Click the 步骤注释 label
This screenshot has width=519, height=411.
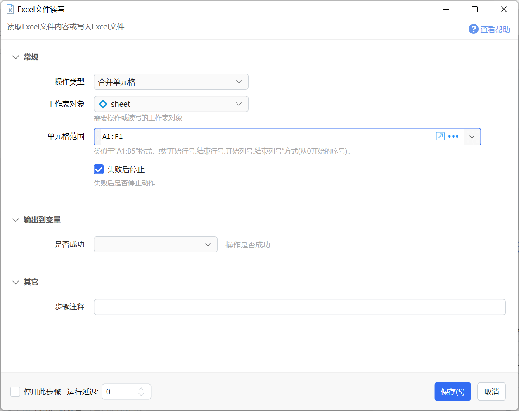pos(69,307)
